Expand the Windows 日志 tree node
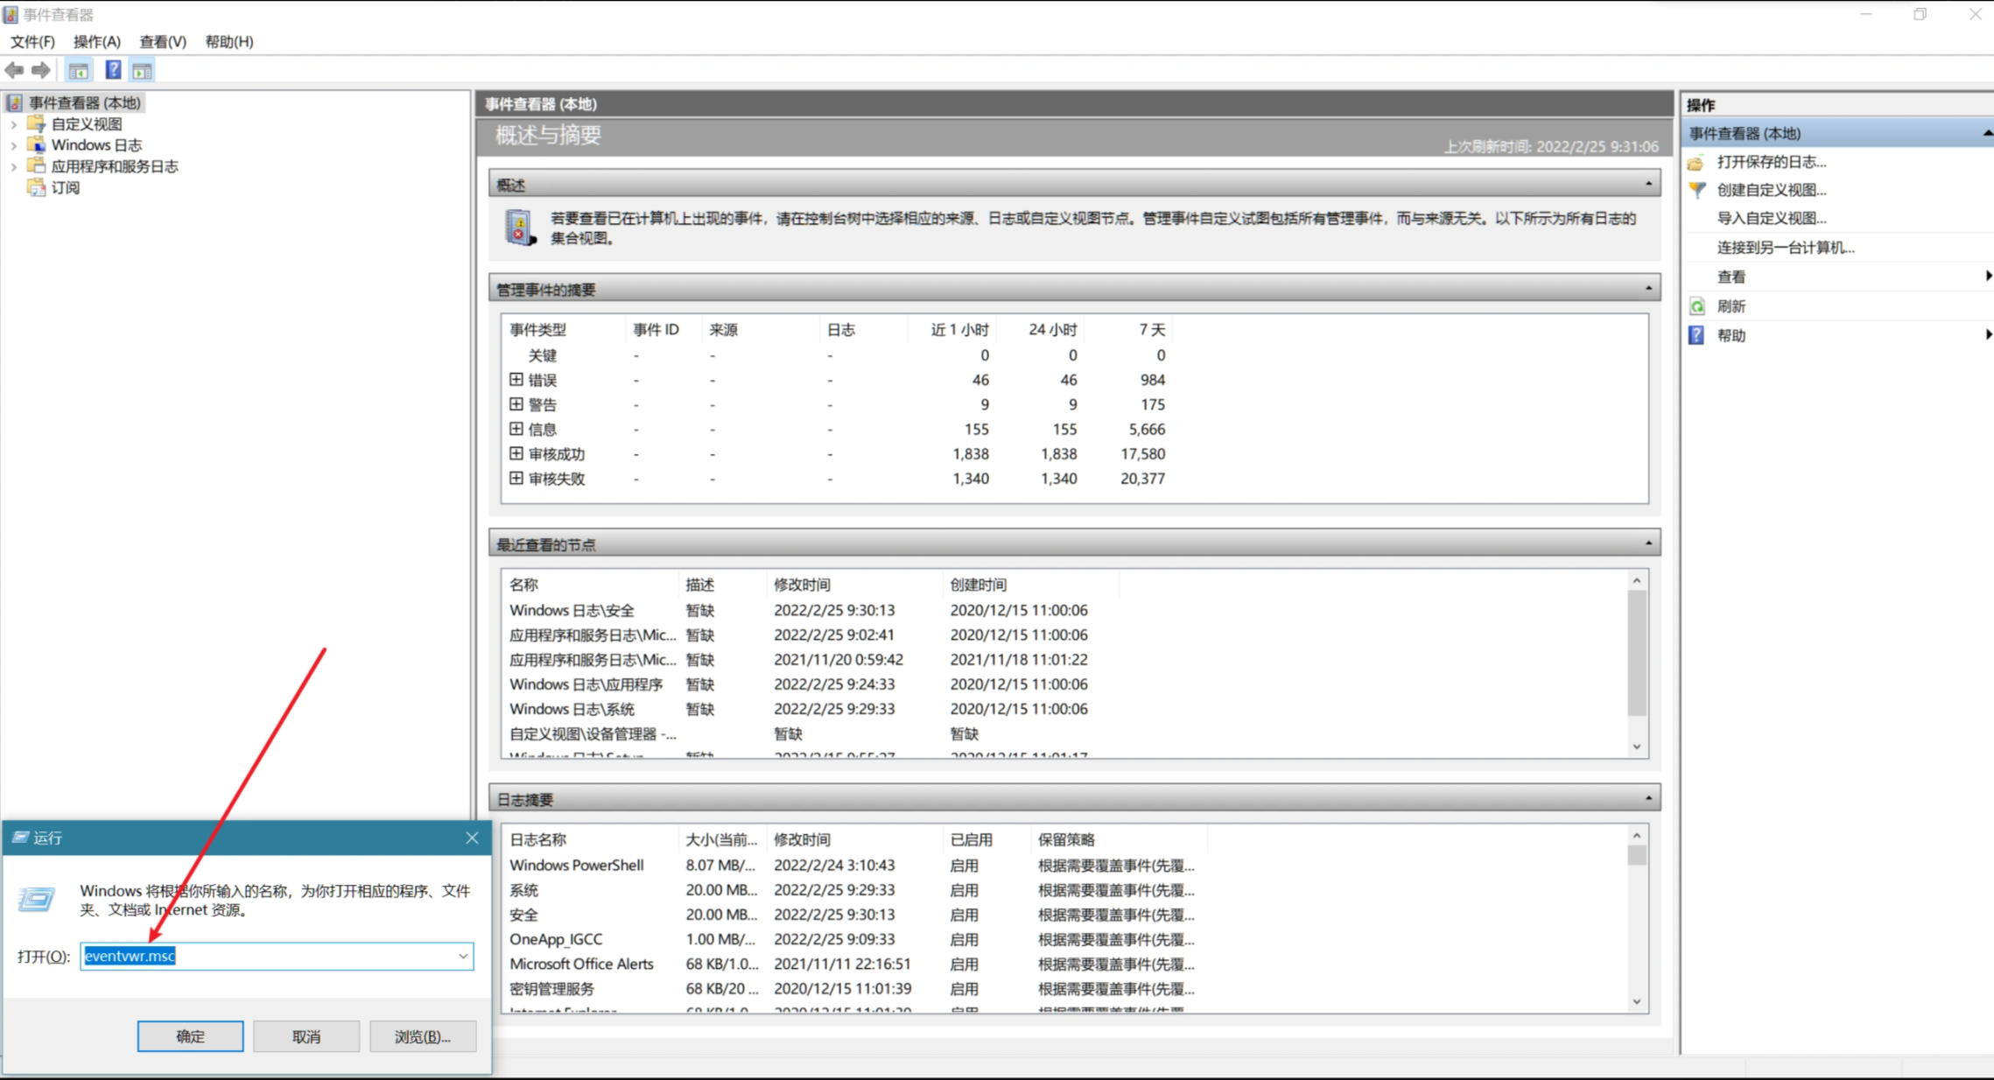 click(13, 145)
